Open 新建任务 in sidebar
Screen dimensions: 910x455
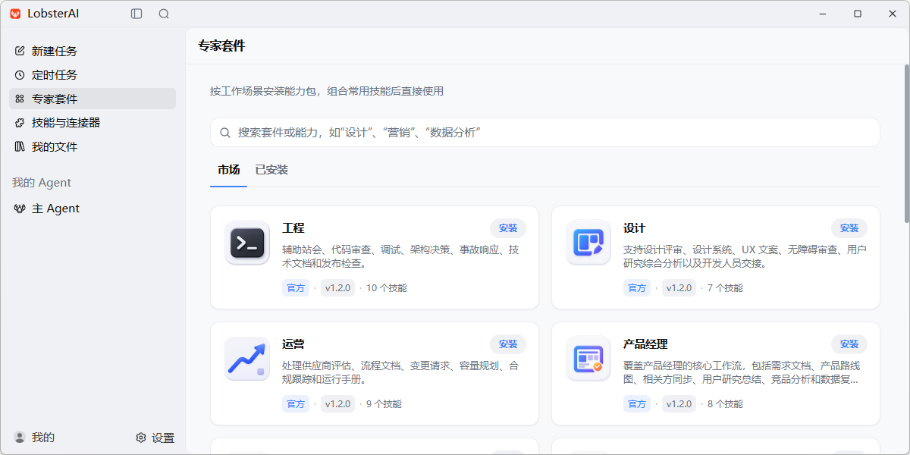pos(93,51)
